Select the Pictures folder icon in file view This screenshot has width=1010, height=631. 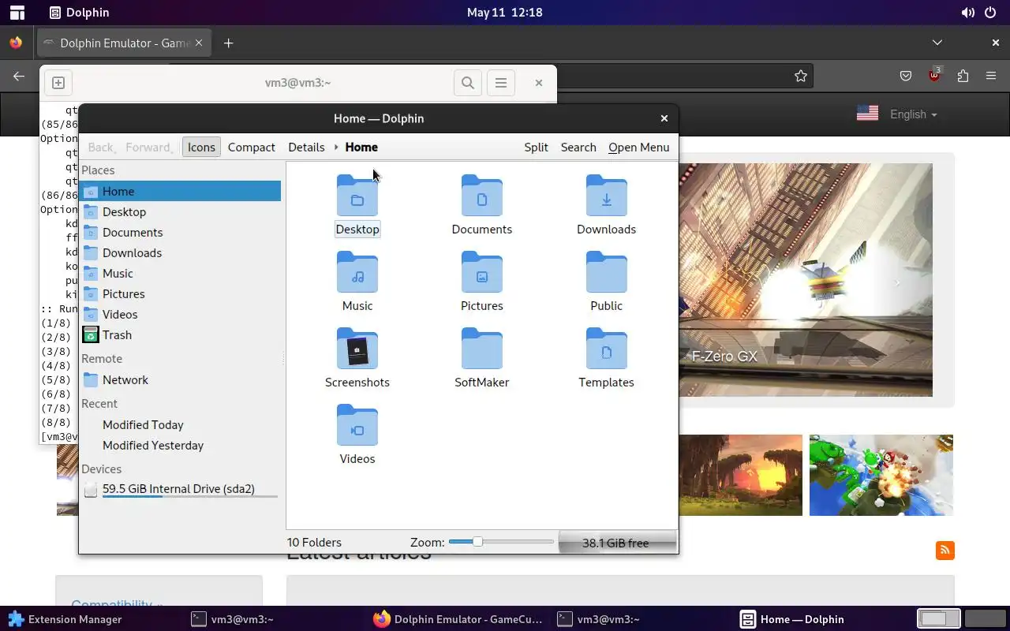pyautogui.click(x=481, y=272)
